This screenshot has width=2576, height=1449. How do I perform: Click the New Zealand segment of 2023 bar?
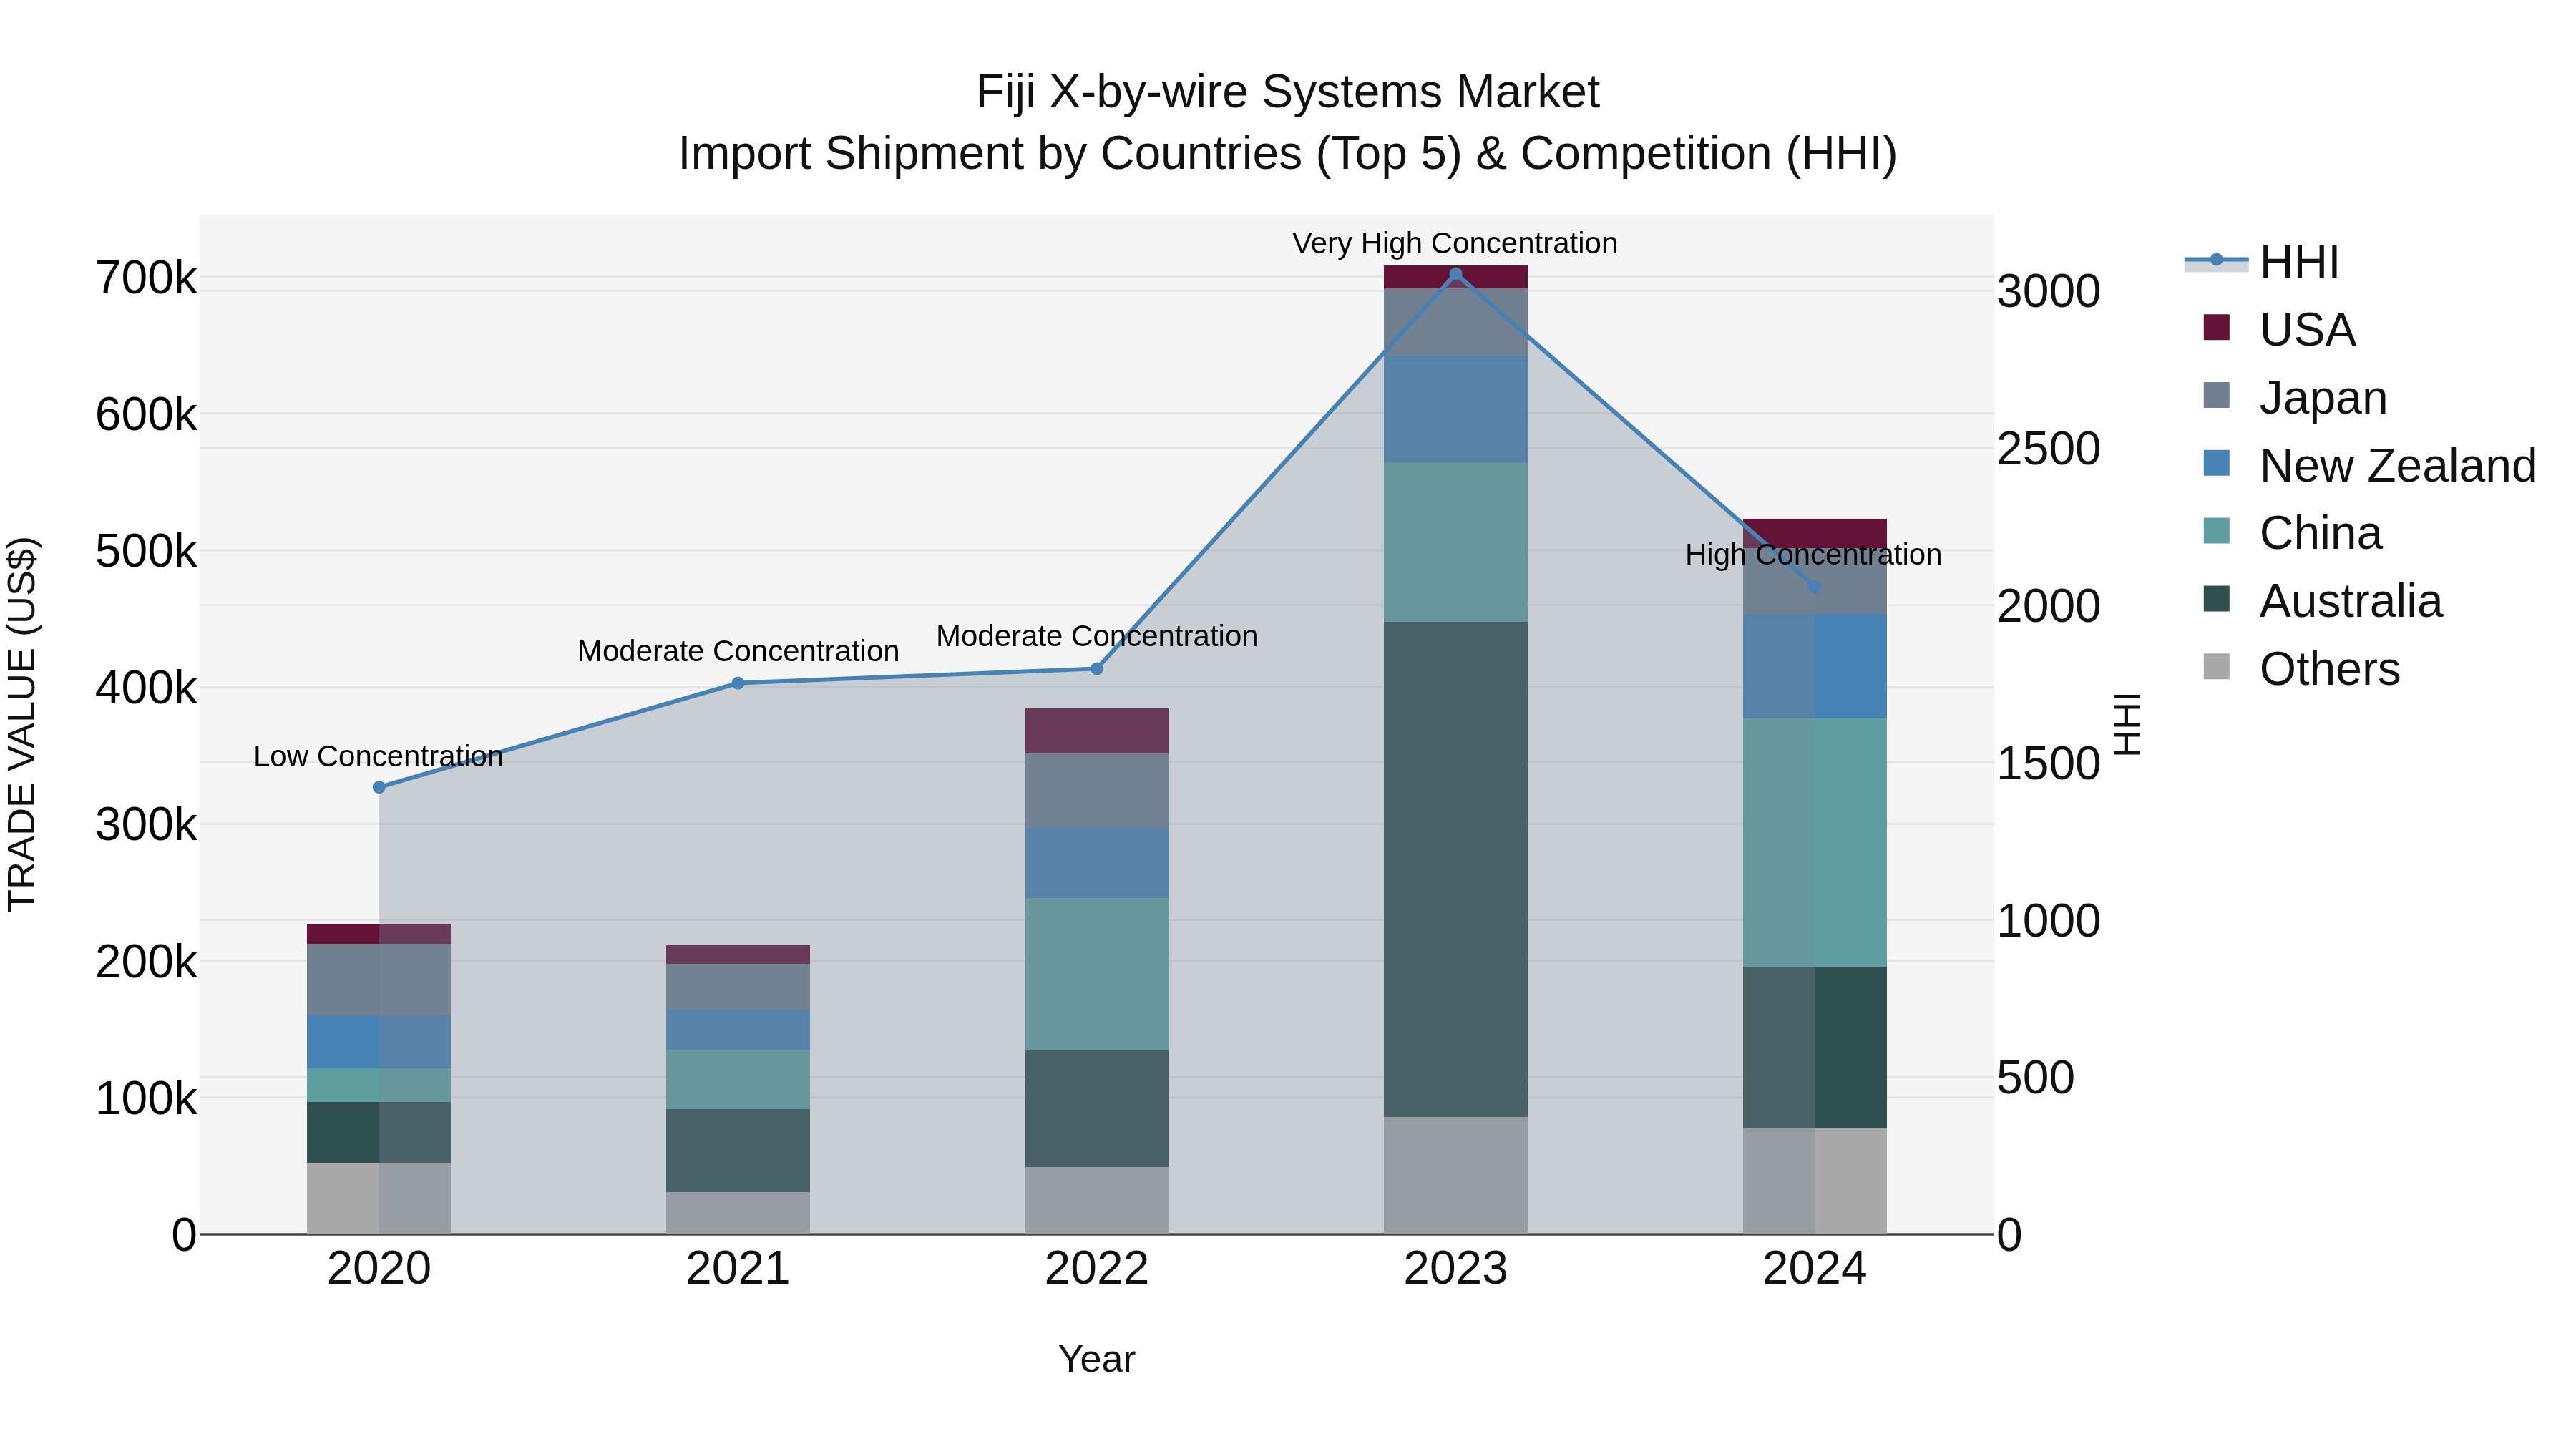[x=1456, y=409]
